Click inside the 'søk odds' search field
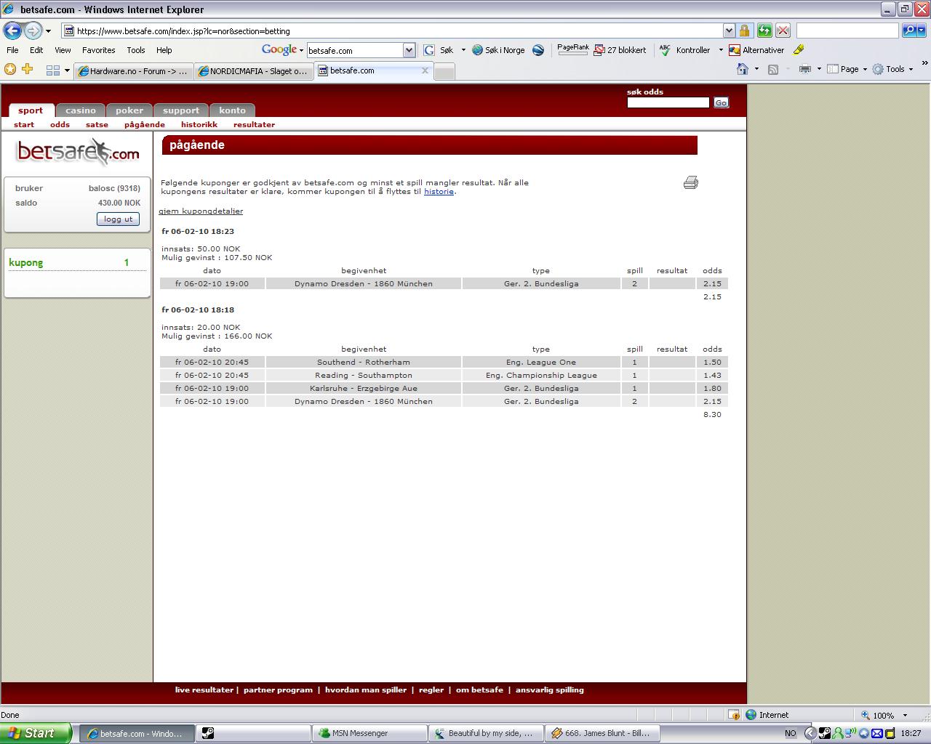The height and width of the screenshot is (744, 931). point(668,102)
